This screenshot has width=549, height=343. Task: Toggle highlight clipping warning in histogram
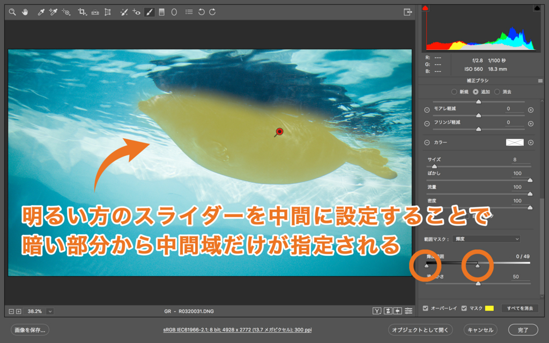click(x=537, y=8)
